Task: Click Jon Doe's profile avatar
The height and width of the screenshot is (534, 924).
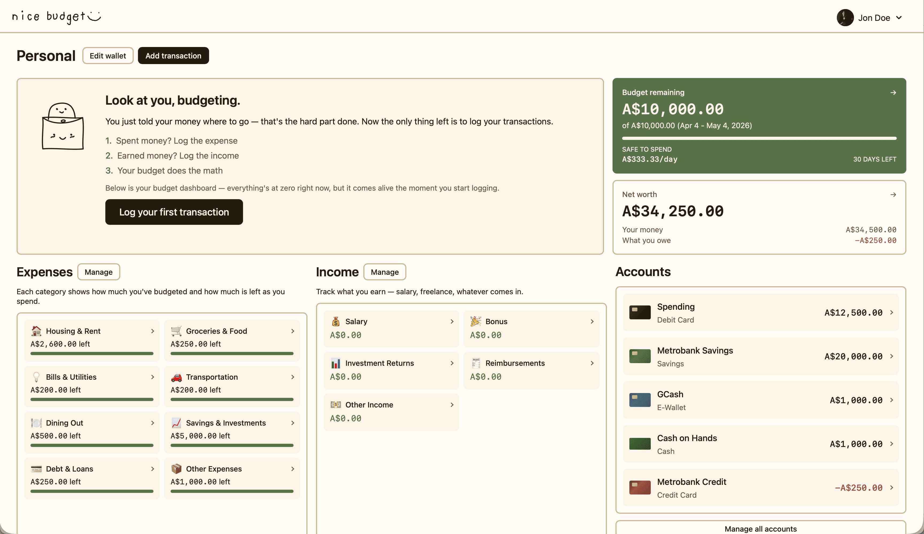Action: click(x=845, y=17)
